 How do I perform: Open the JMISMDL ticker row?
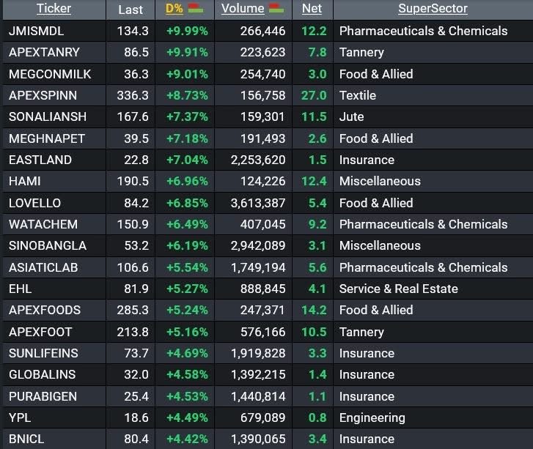(x=37, y=31)
